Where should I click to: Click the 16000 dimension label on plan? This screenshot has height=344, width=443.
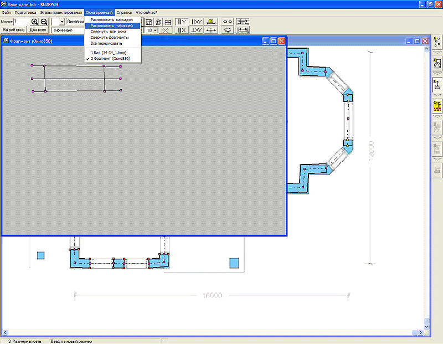tap(213, 295)
